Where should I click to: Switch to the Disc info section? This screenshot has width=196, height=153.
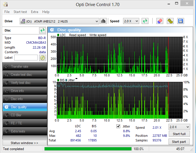[25, 99]
